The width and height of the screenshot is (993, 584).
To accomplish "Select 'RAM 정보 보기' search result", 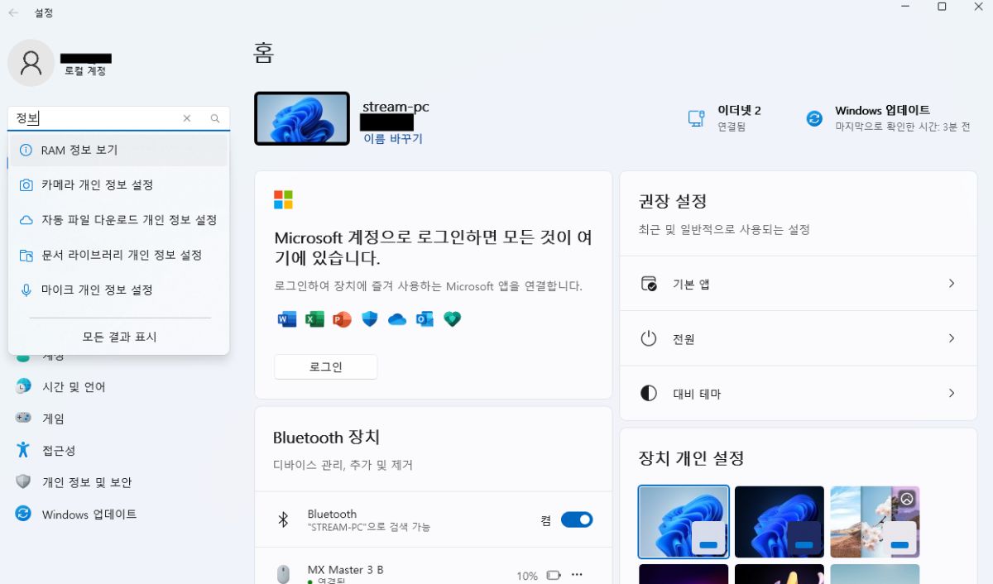I will [118, 150].
